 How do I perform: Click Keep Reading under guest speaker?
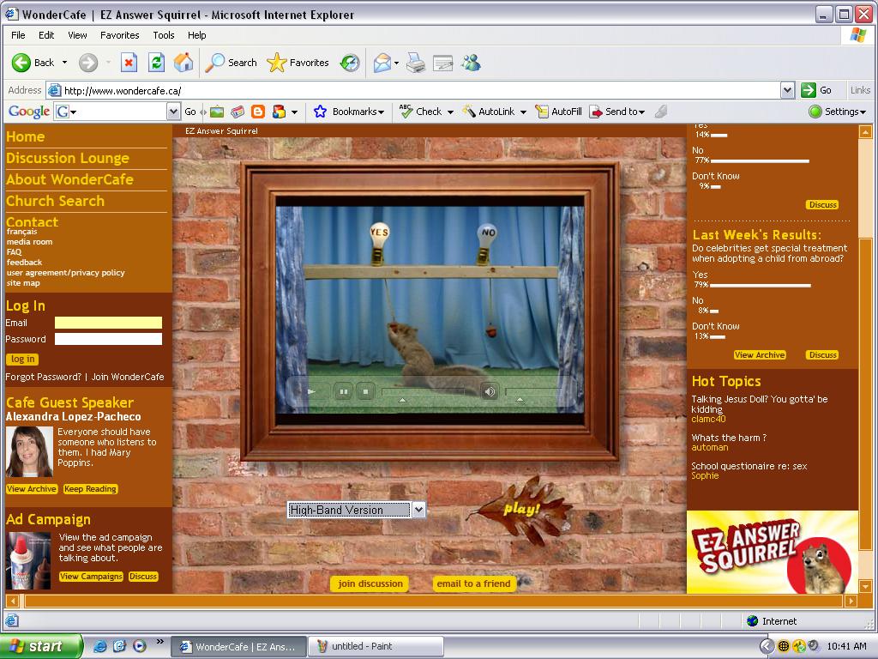pos(90,488)
